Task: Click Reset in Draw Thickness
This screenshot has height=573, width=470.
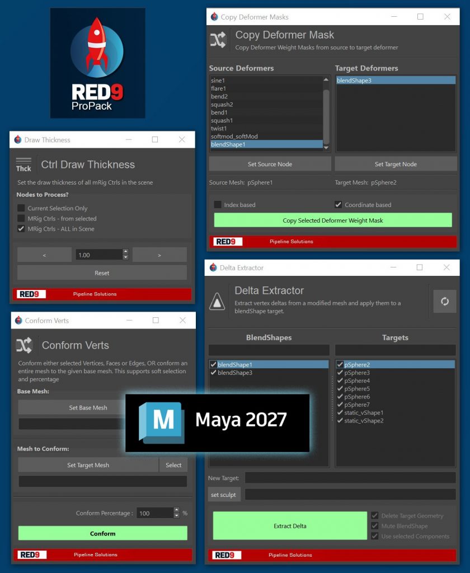Action: tap(102, 273)
